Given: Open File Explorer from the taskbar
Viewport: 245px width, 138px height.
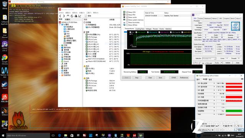Looking at the screenshot, I should 65,135.
